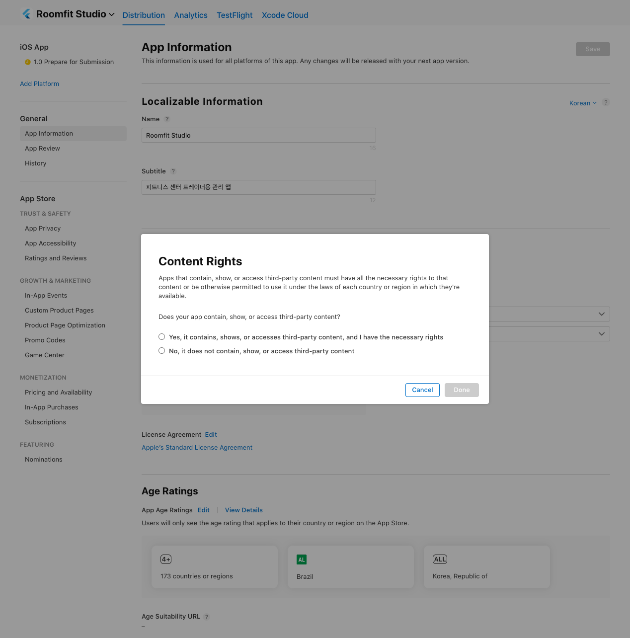Image resolution: width=630 pixels, height=638 pixels.
Task: Open Apple's Standard License Agreement link
Action: coord(197,448)
